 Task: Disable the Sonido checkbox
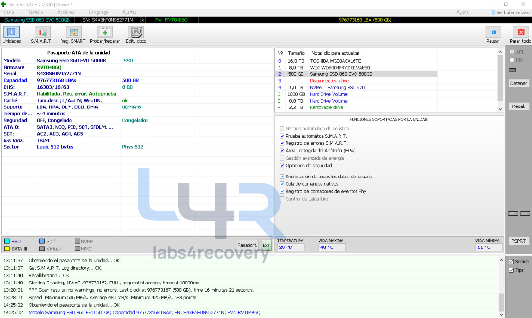pos(511,262)
